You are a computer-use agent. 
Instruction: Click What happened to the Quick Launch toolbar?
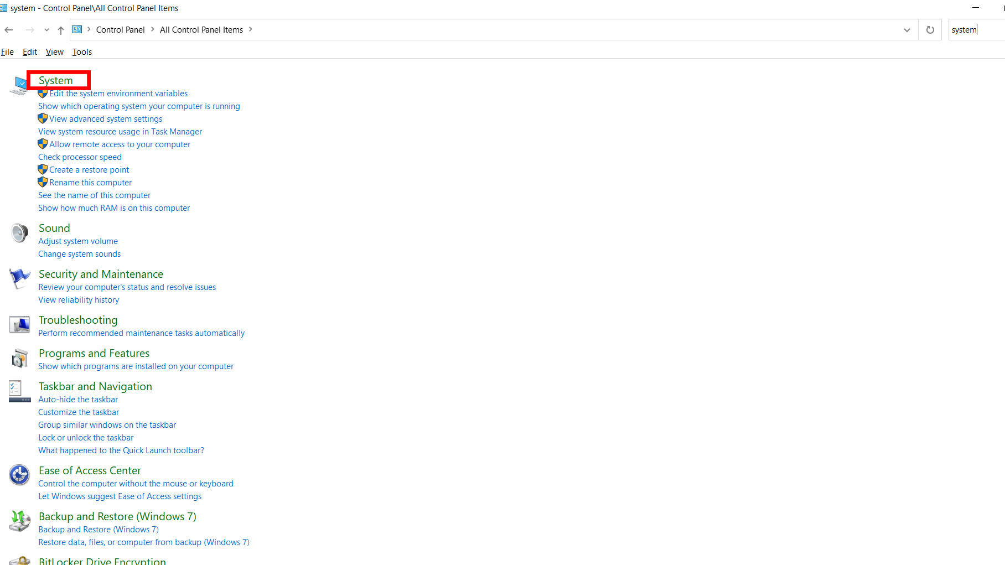121,450
